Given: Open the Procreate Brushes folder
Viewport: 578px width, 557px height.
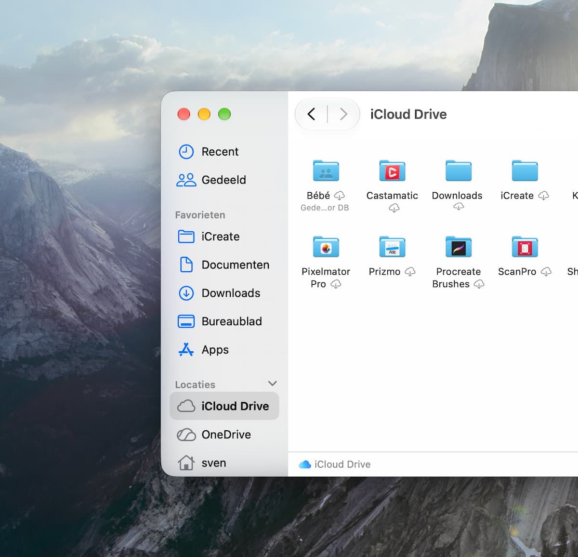Looking at the screenshot, I should pos(459,247).
